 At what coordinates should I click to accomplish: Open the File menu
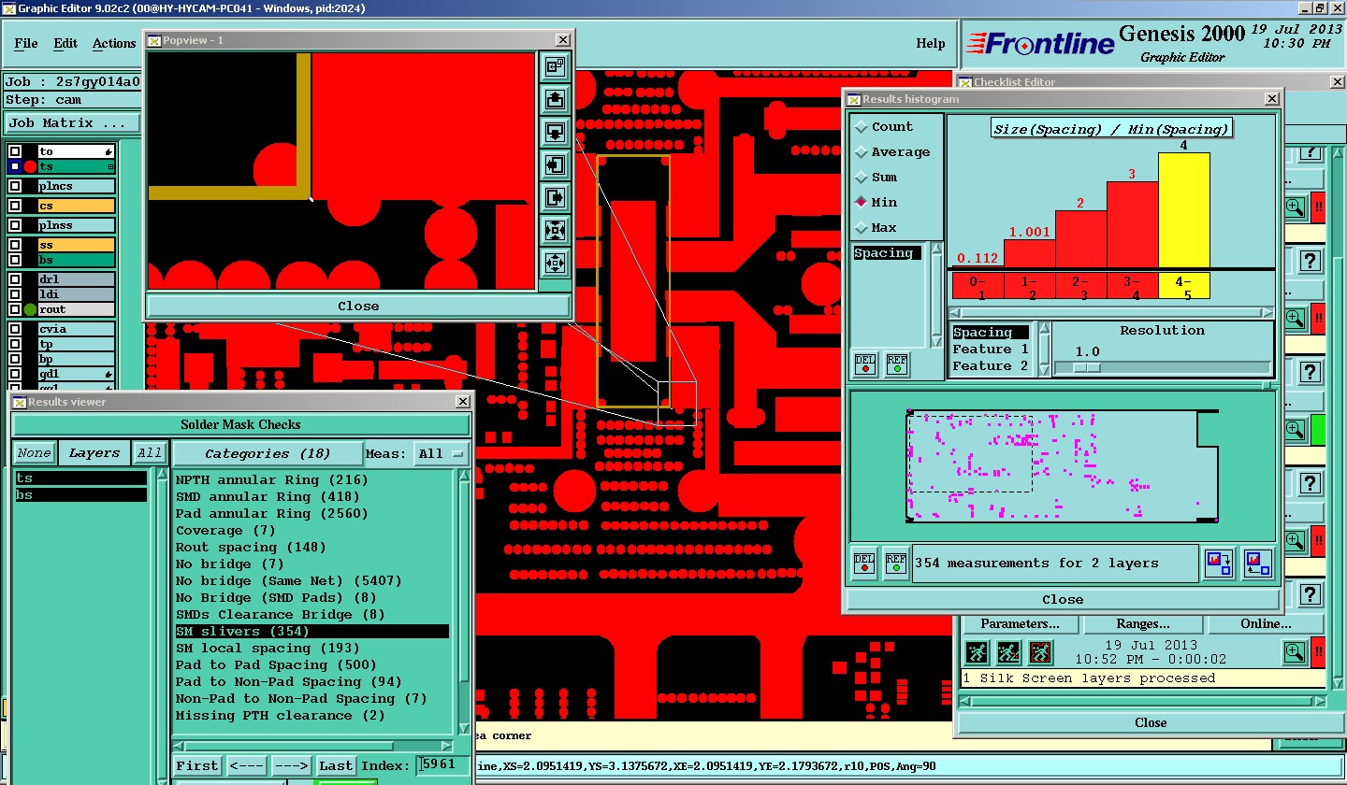coord(26,43)
